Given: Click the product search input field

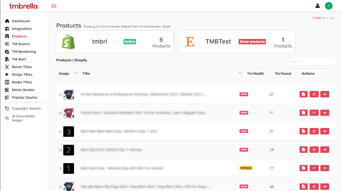Looking at the screenshot, I should [311, 62].
